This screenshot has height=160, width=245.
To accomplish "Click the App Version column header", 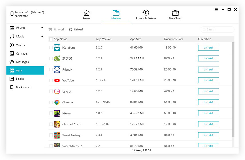I will pyautogui.click(x=104, y=39).
